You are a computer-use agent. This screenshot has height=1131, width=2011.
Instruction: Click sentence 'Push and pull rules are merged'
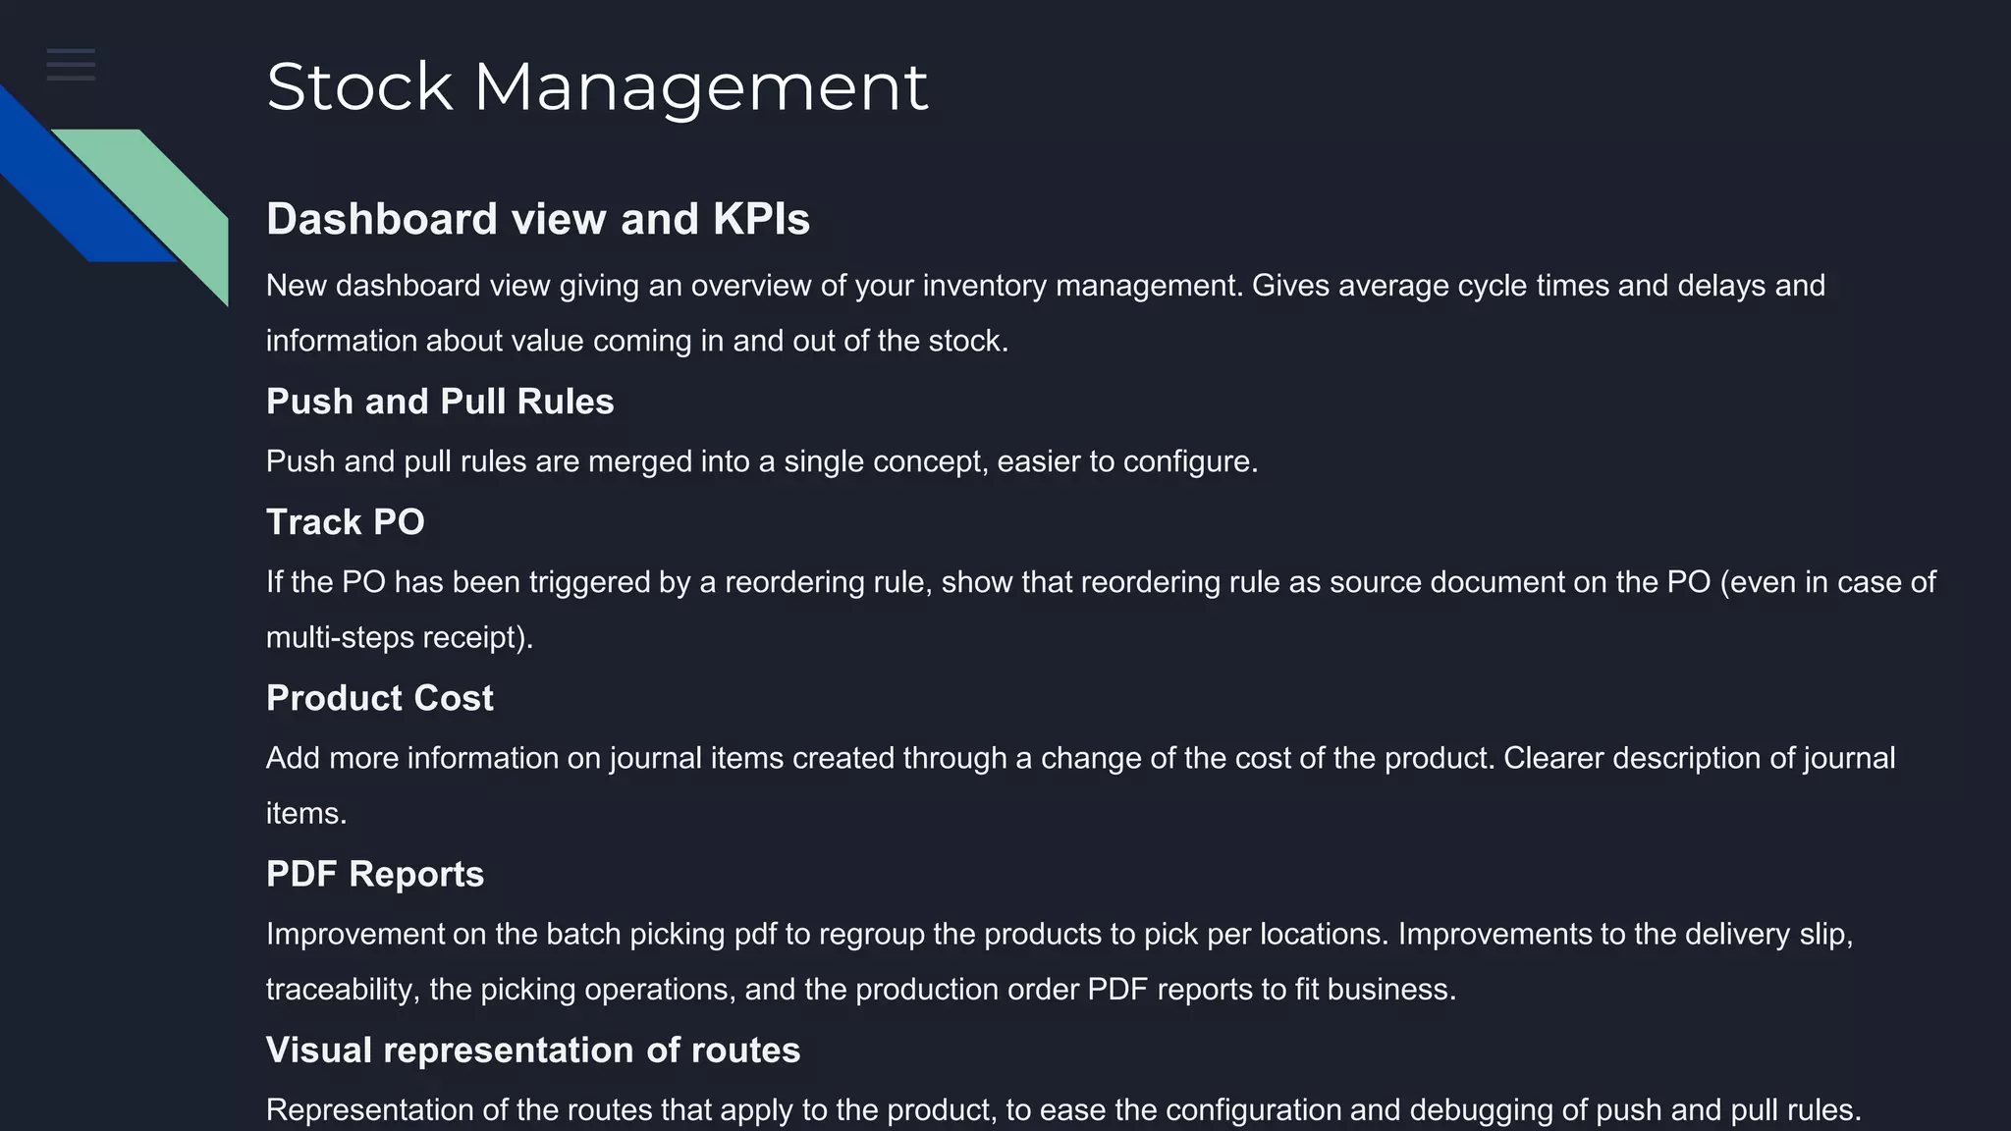point(762,461)
